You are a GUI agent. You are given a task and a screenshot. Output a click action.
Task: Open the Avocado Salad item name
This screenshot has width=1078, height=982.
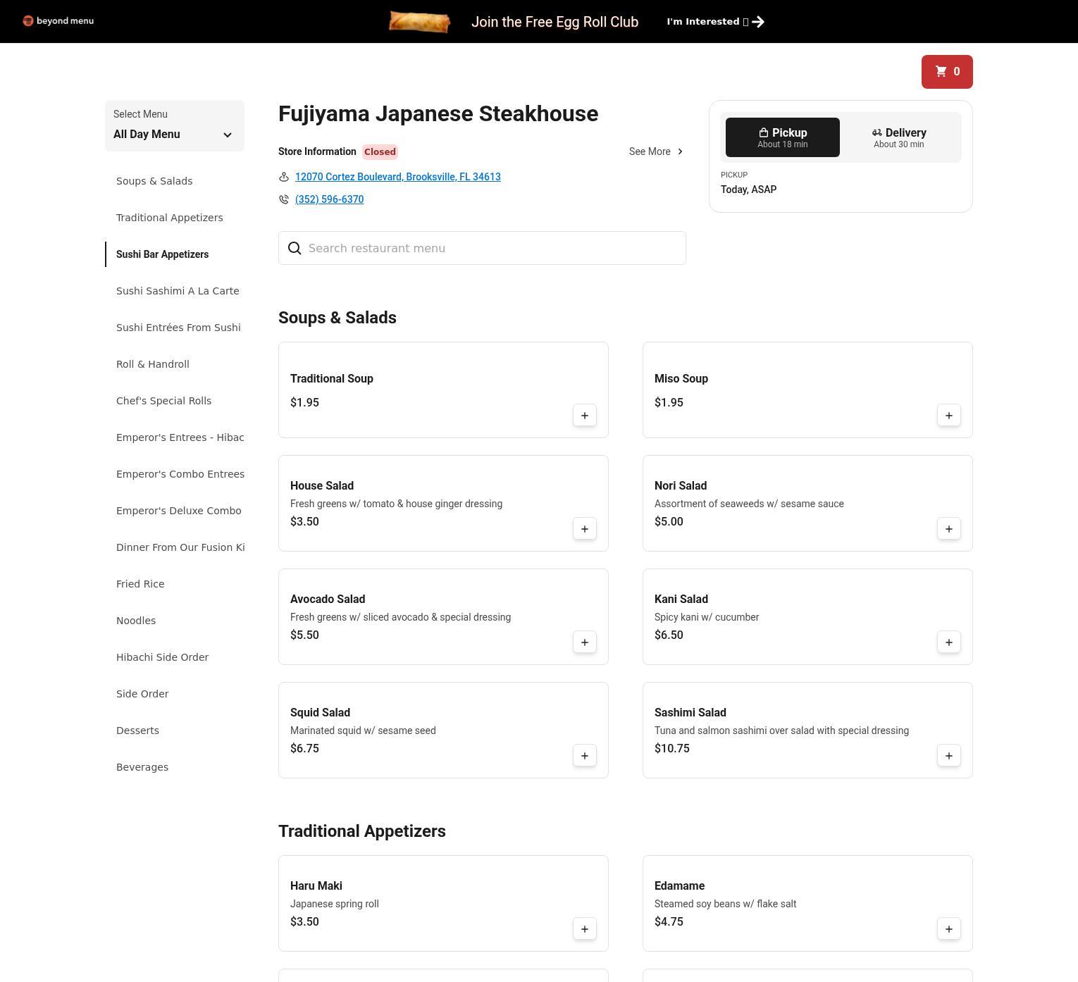328,599
